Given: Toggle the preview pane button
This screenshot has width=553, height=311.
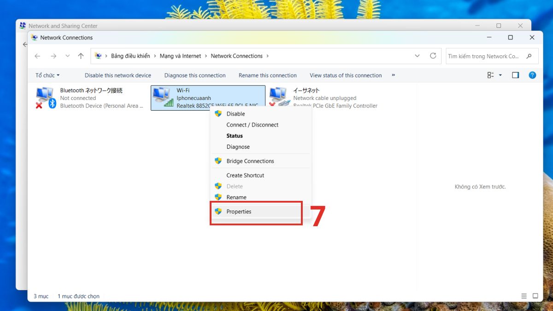Looking at the screenshot, I should [516, 75].
